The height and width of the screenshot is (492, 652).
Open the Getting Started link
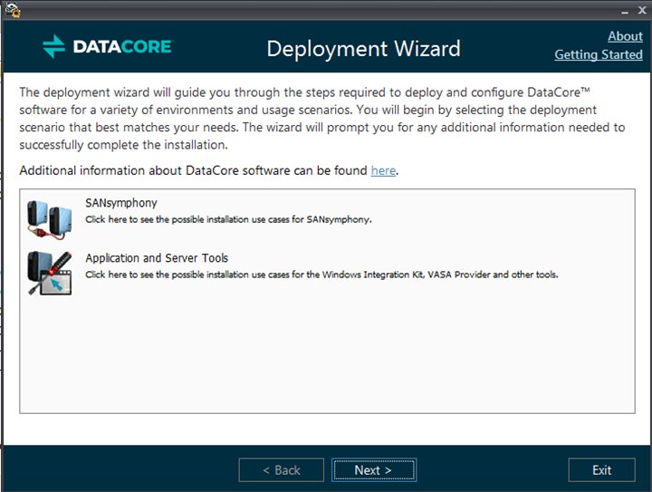coord(599,54)
